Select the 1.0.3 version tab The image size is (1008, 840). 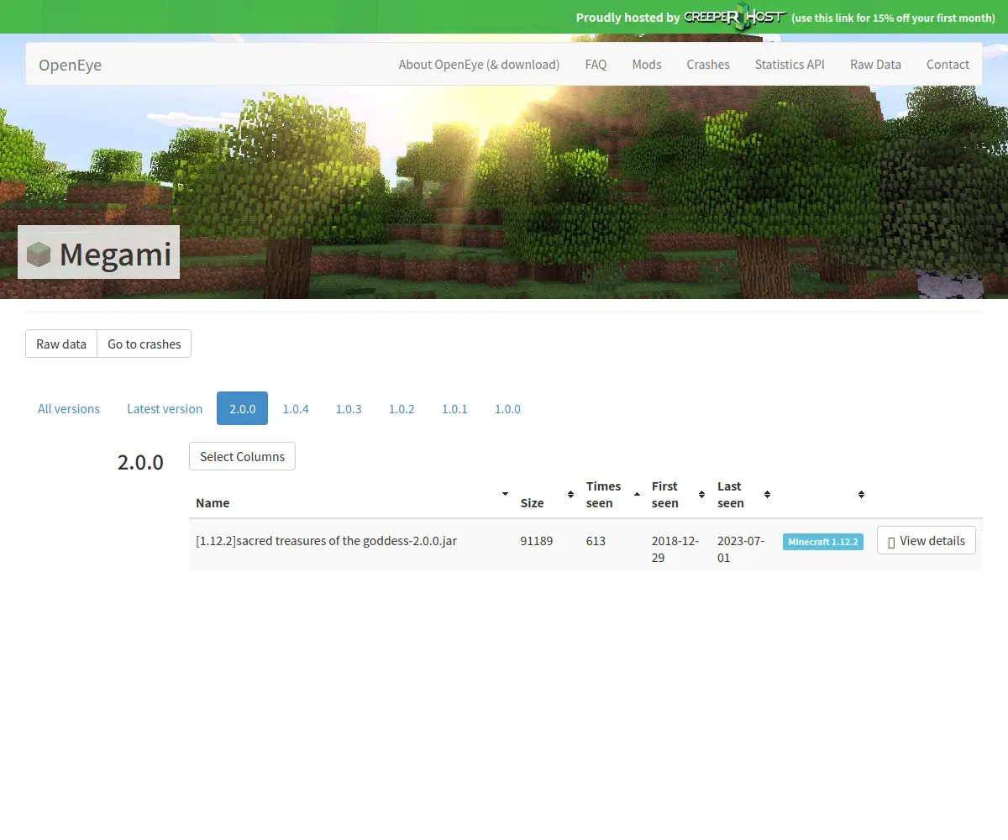click(349, 408)
